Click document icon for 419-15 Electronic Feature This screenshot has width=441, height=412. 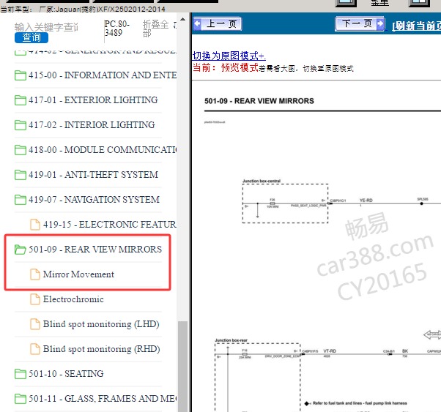[x=35, y=224]
